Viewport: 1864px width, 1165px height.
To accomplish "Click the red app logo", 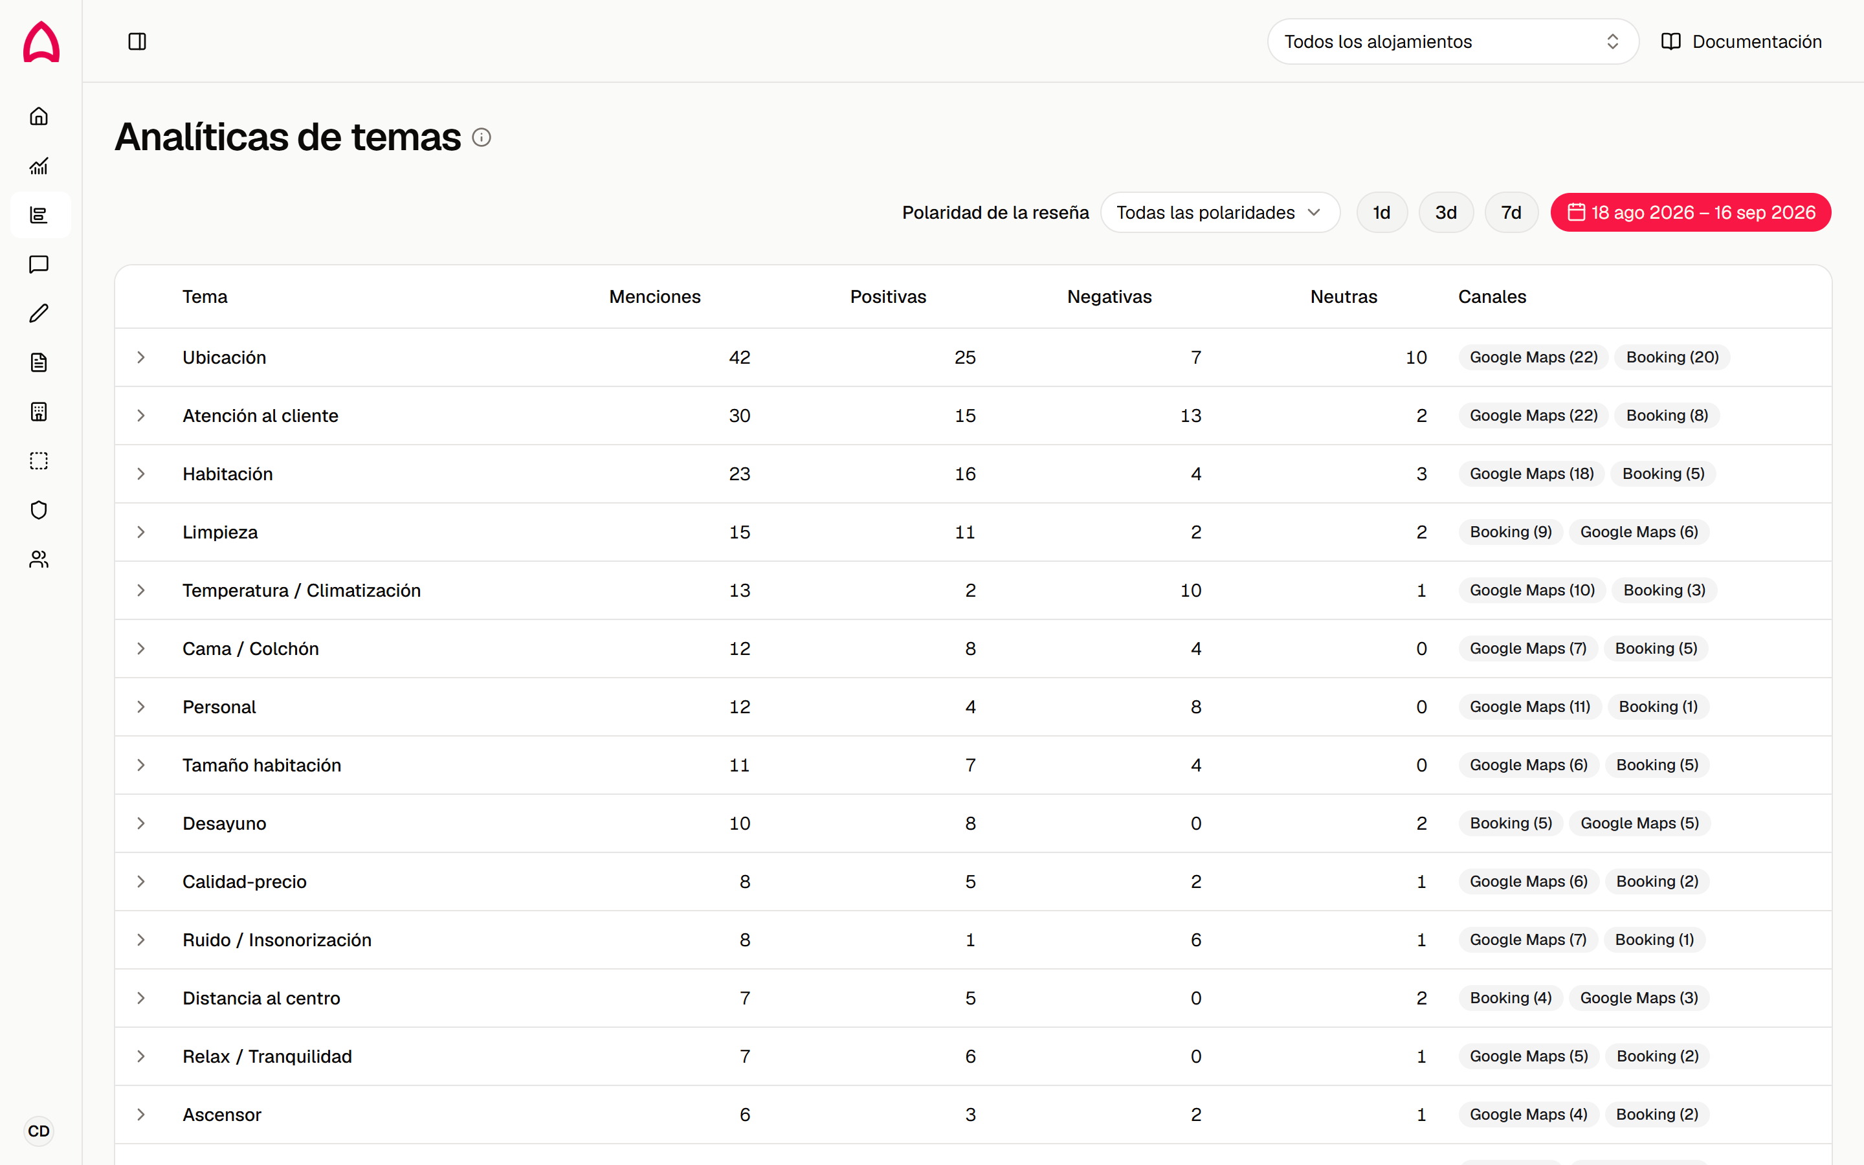I will [x=41, y=41].
